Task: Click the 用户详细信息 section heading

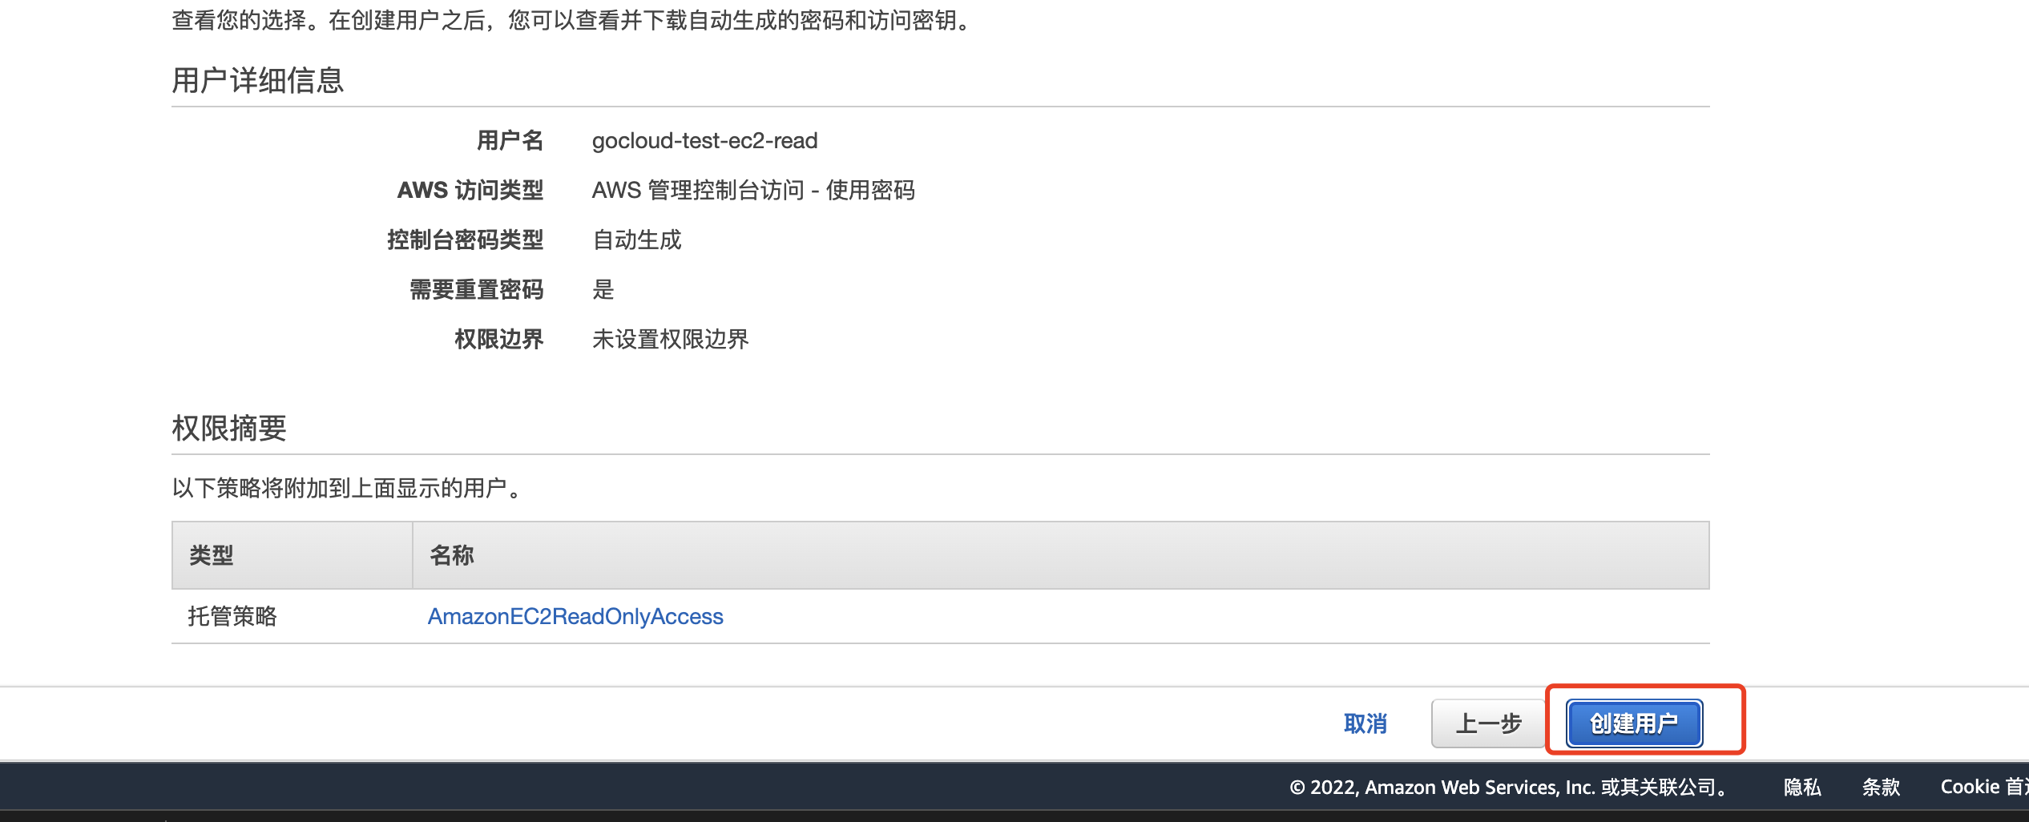Action: [x=258, y=80]
